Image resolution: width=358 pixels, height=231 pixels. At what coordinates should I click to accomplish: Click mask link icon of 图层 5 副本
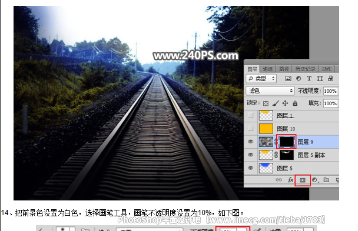pyautogui.click(x=276, y=155)
